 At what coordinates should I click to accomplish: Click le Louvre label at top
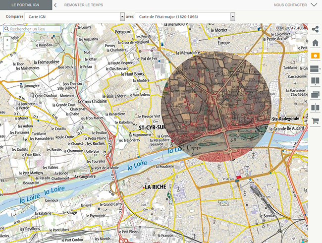coord(85,27)
